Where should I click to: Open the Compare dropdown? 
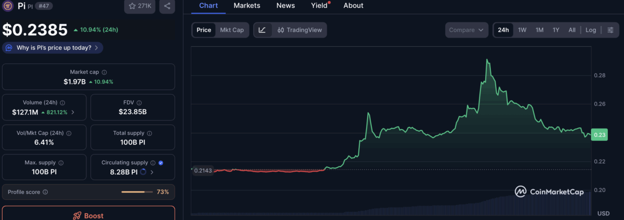(467, 30)
